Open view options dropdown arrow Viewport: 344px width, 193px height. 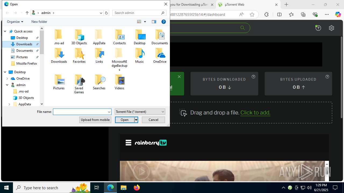click(145, 22)
